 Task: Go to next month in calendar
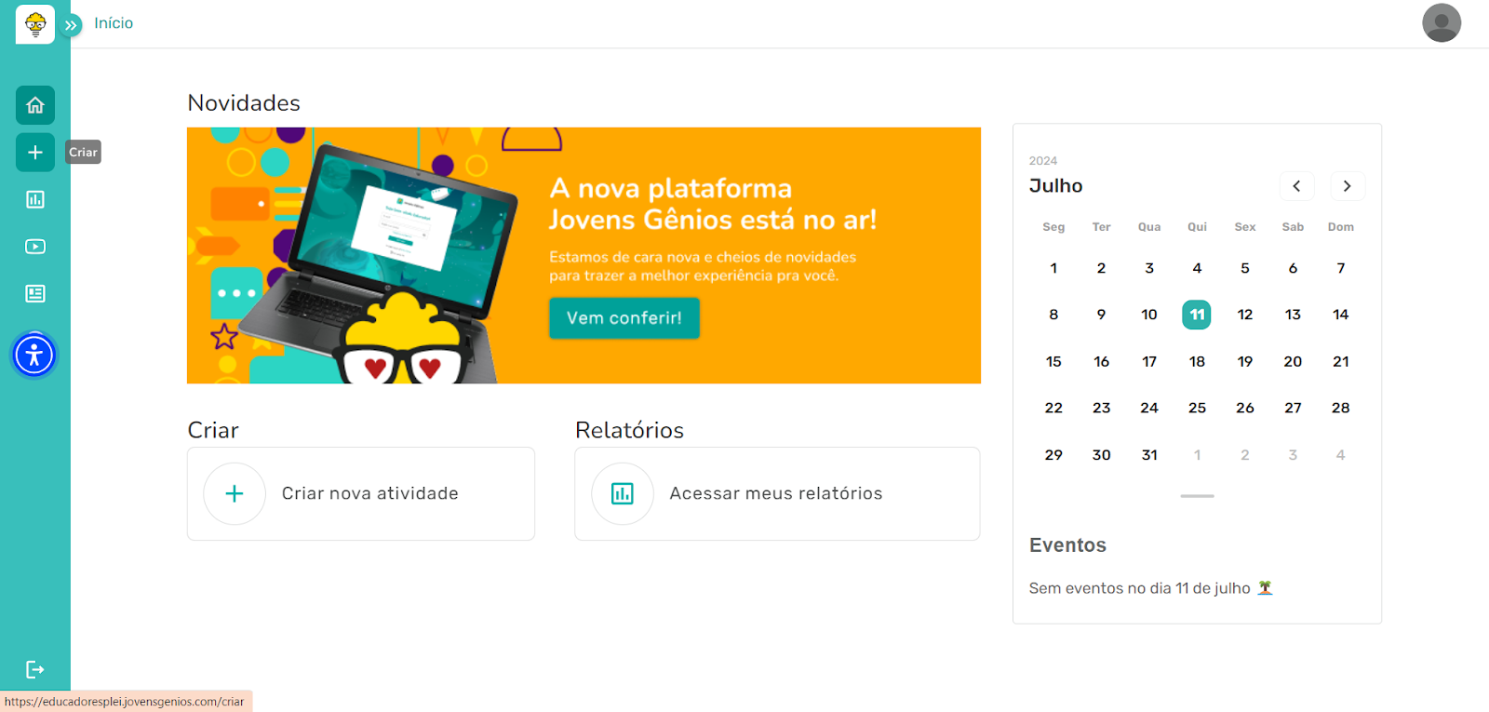(x=1347, y=186)
